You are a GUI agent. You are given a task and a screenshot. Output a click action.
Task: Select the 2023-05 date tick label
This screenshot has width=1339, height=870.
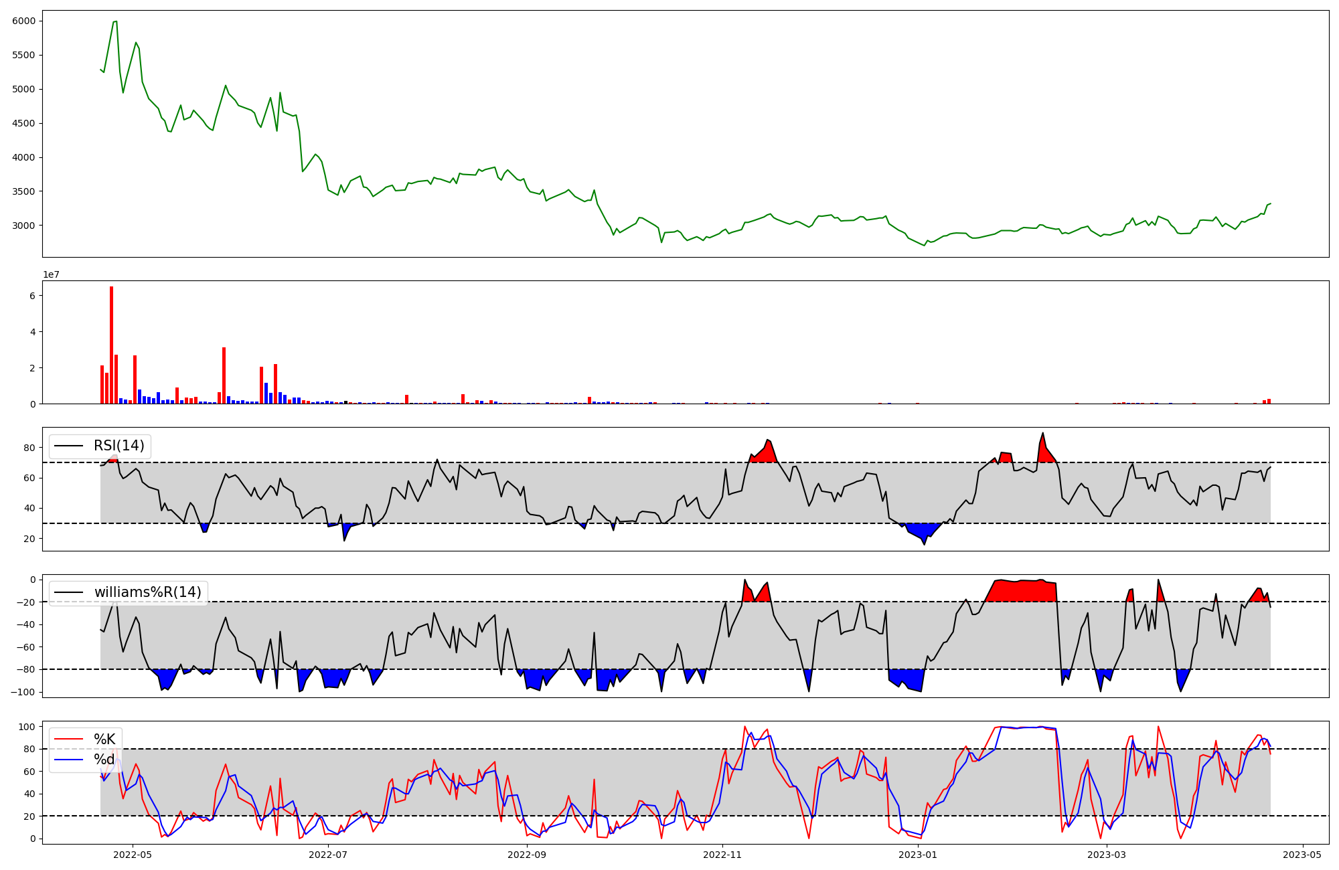click(x=1303, y=855)
